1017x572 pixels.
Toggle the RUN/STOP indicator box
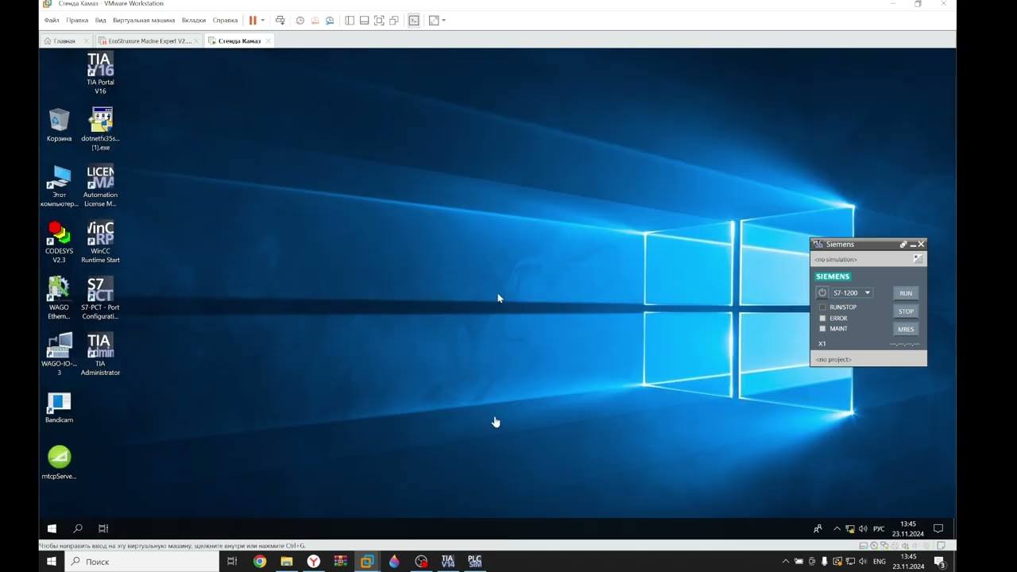coord(822,307)
